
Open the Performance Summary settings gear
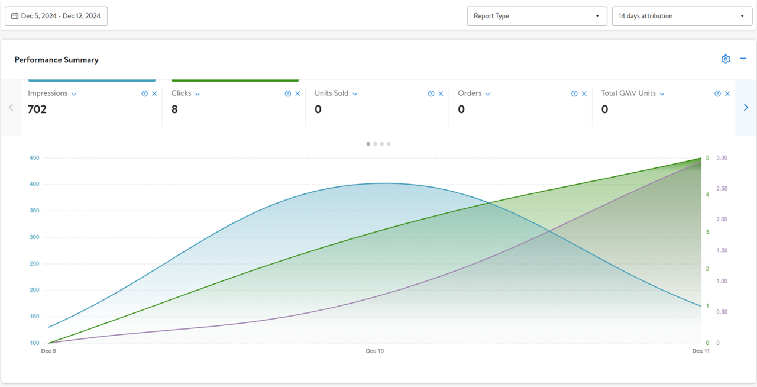pos(726,59)
